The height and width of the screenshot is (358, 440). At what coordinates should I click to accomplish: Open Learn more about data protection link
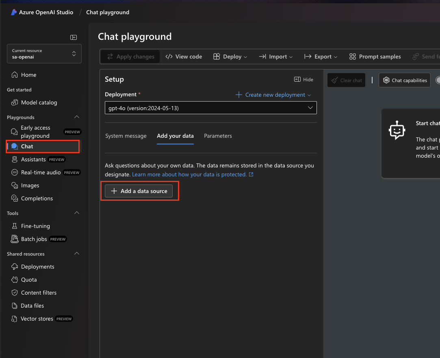pyautogui.click(x=189, y=174)
